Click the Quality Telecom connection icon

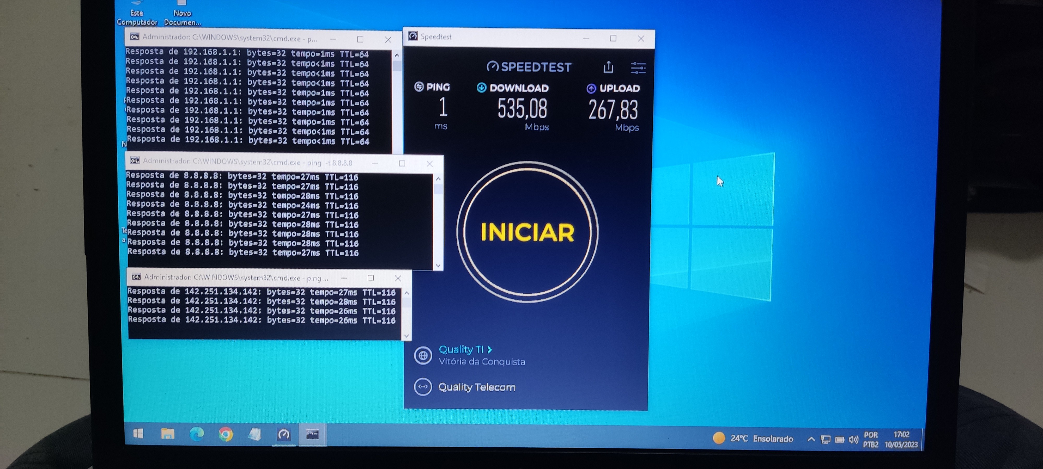click(x=423, y=387)
